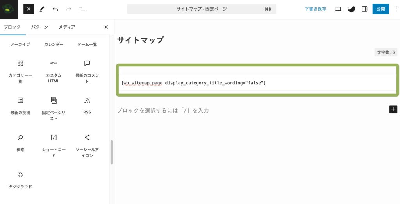Click the 文字数 : 6 counter

click(x=386, y=52)
